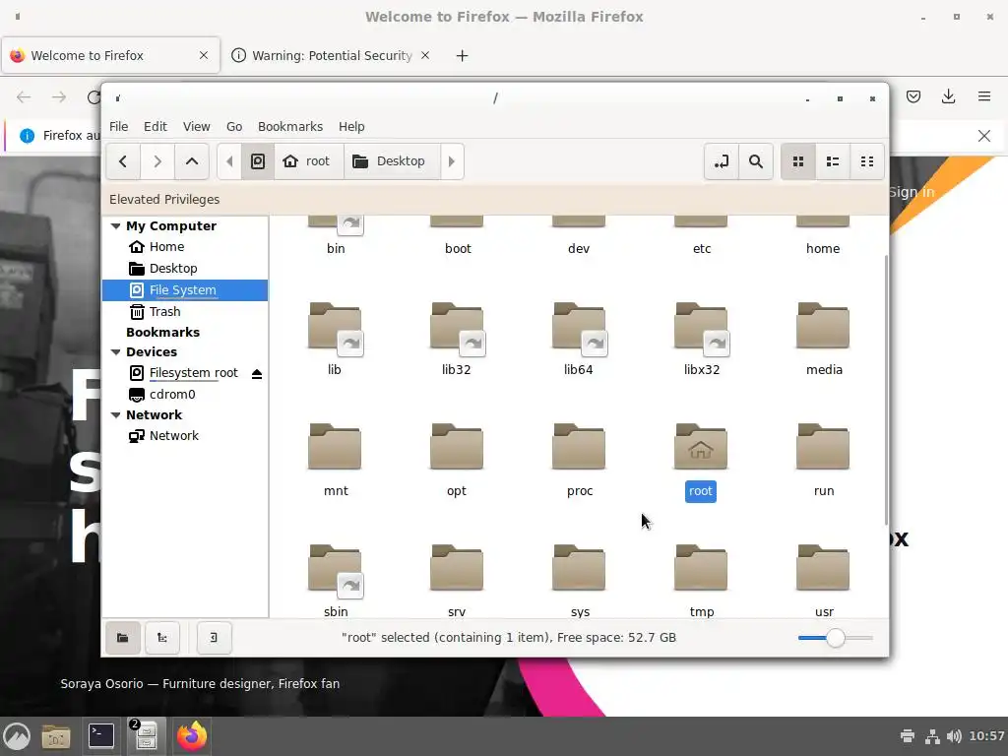Screen dimensions: 1008x756
Task: Open the Network item under Network
Action: 184,436
